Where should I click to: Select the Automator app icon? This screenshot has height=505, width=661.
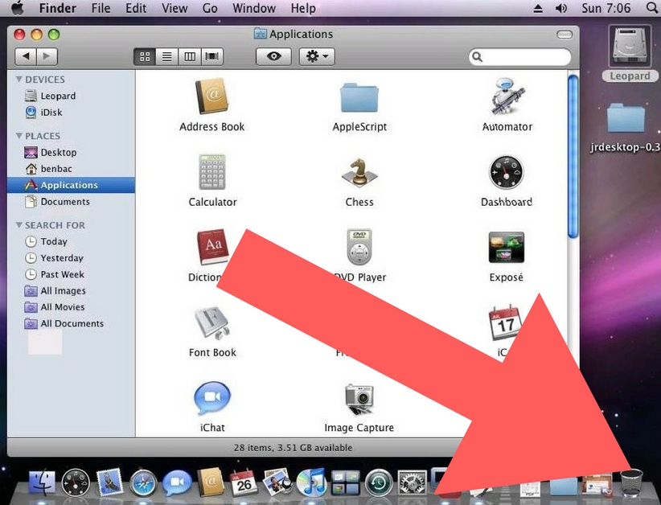507,96
